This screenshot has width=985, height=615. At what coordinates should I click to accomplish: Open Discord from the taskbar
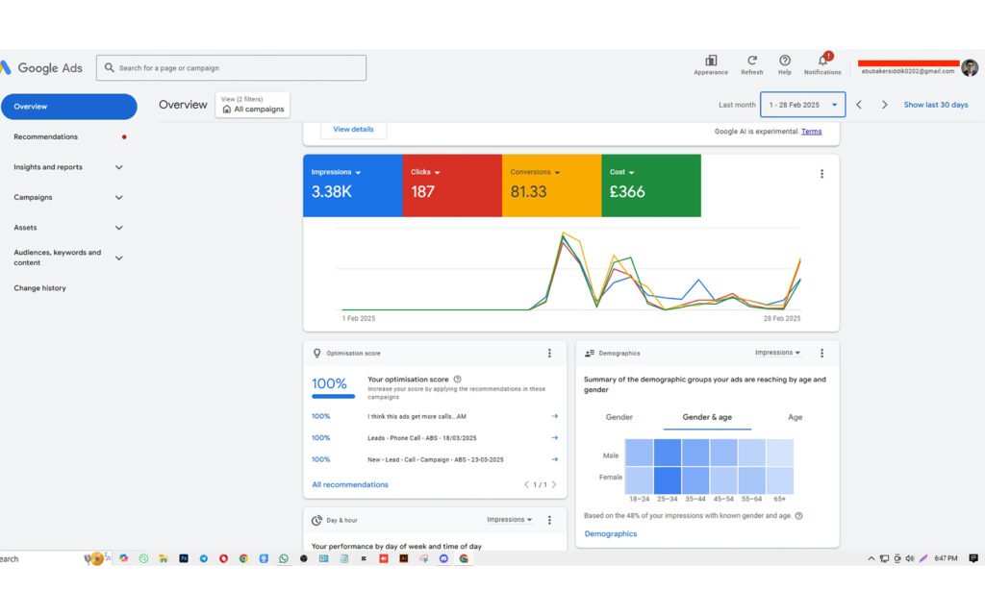click(443, 558)
